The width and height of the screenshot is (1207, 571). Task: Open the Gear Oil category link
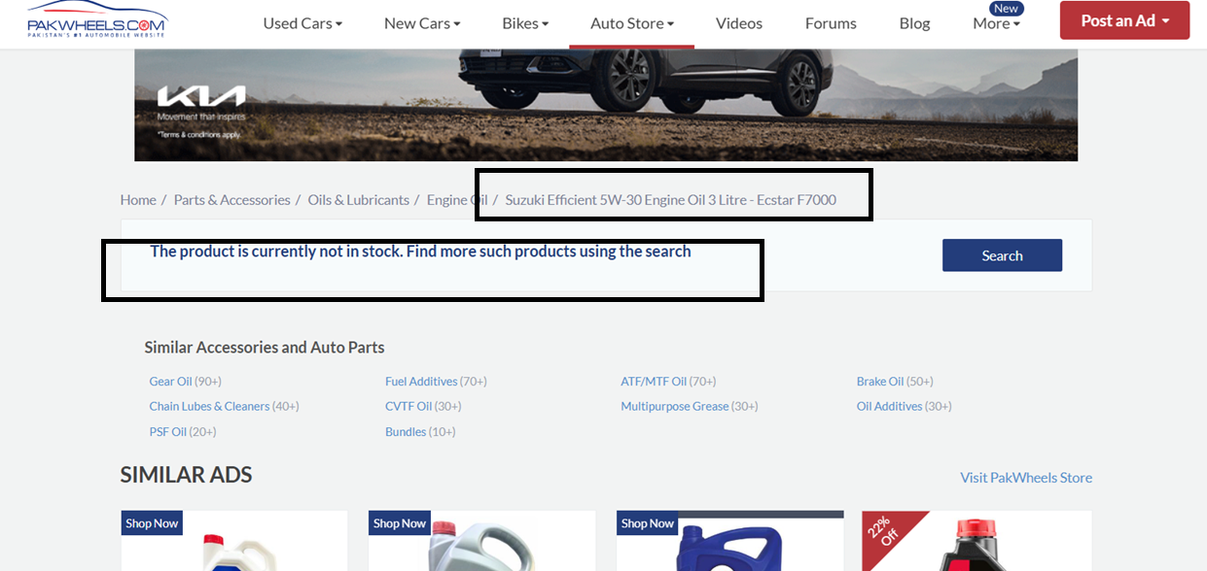(170, 382)
